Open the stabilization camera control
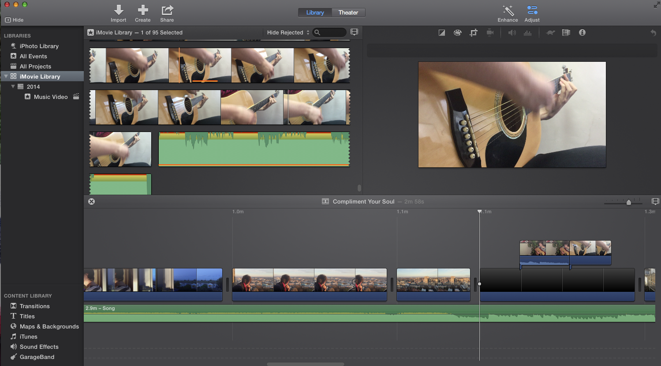The image size is (661, 366). (489, 33)
